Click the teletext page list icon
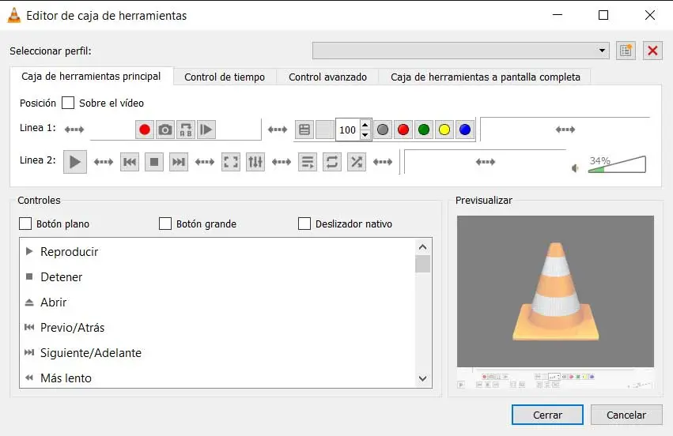 click(x=304, y=130)
